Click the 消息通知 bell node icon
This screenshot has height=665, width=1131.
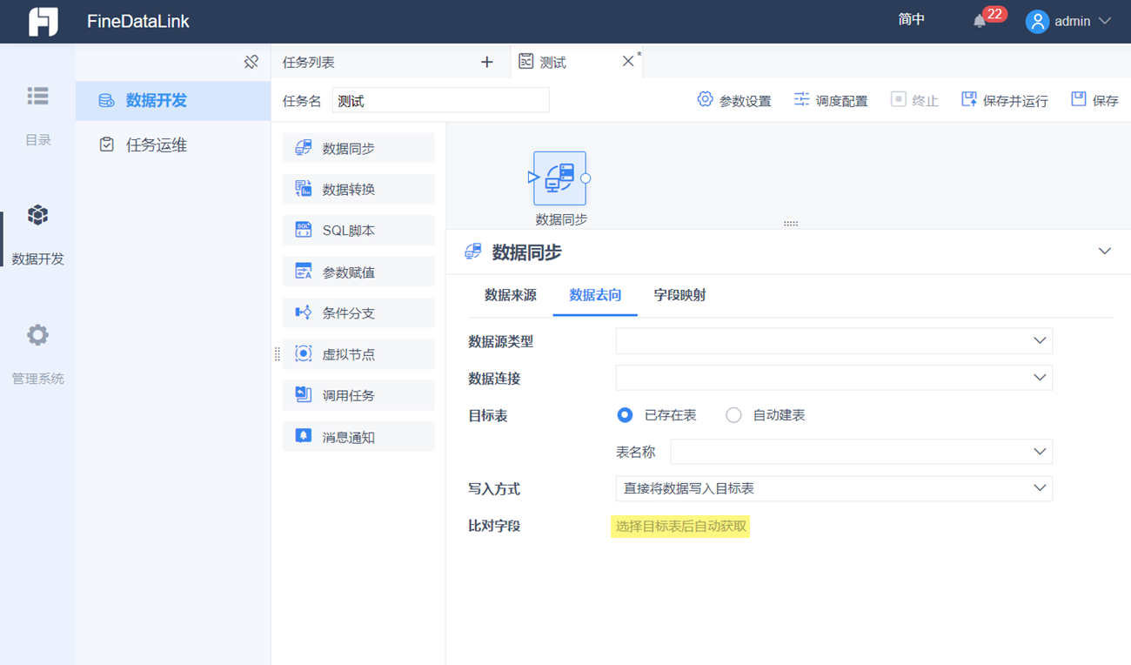[303, 436]
